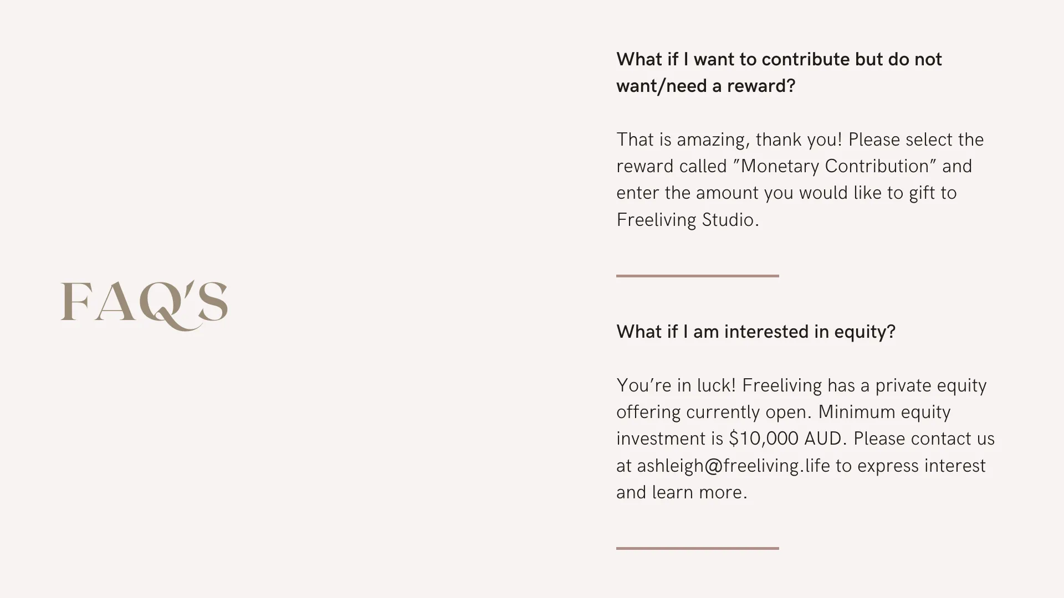The image size is (1064, 598).
Task: Click the divider line under the equity answer
Action: coord(698,548)
